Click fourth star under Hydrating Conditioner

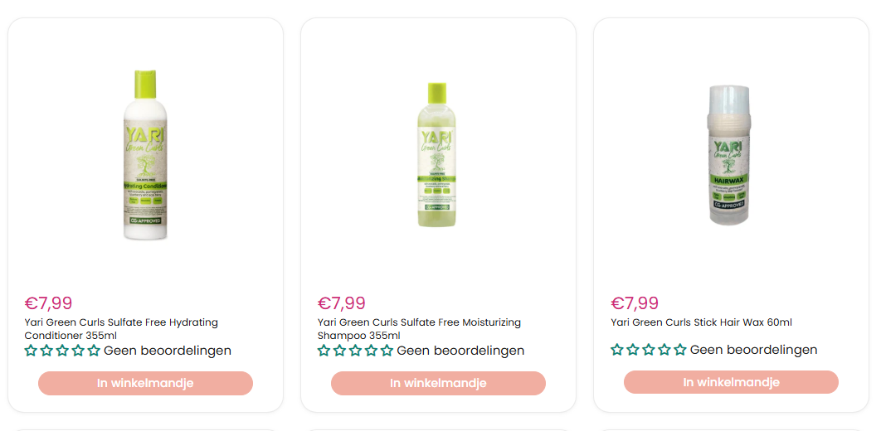[x=78, y=351]
